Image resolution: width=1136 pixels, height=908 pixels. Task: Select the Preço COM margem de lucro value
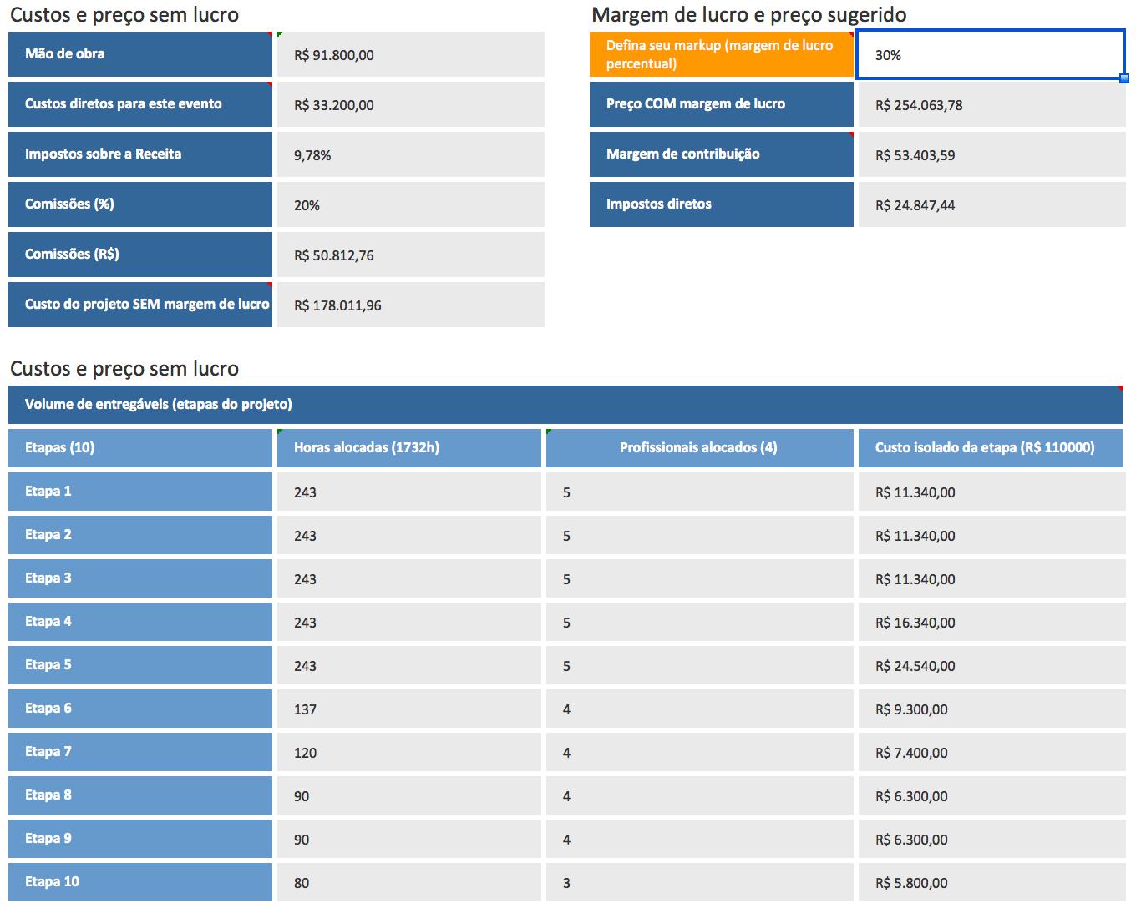tap(991, 105)
